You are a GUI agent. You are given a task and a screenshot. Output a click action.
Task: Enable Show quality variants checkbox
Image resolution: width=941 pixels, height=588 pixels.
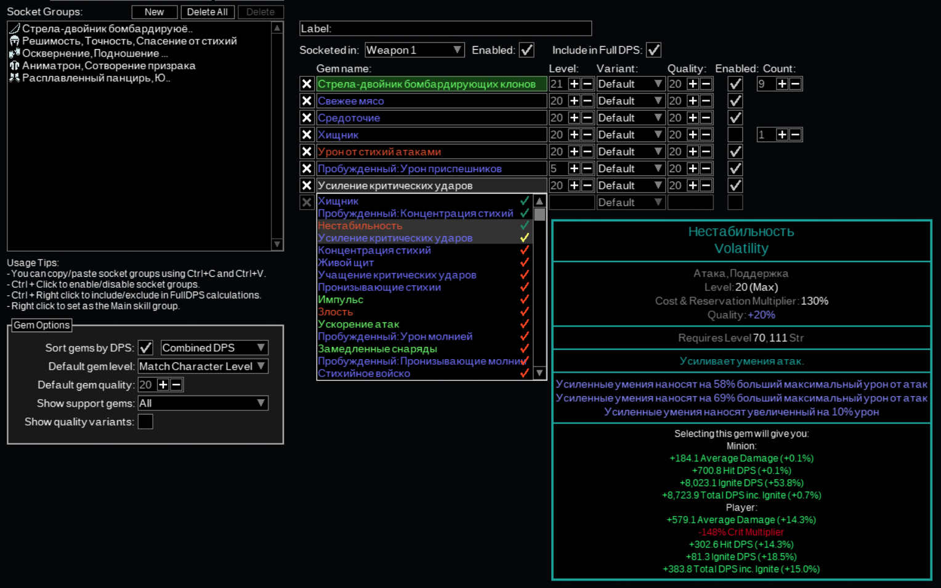[145, 421]
